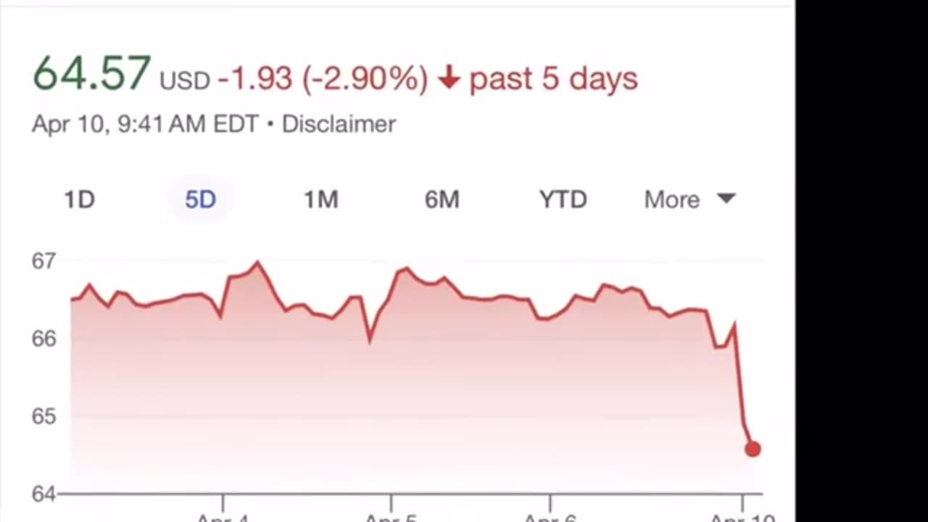The height and width of the screenshot is (522, 928).
Task: Click the -1.93 (-2.90%) change value
Action: point(323,79)
